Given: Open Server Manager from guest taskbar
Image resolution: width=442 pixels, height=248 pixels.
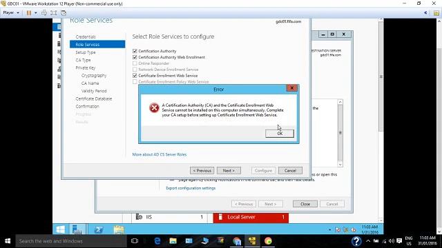Looking at the screenshot, I should coord(77,229).
